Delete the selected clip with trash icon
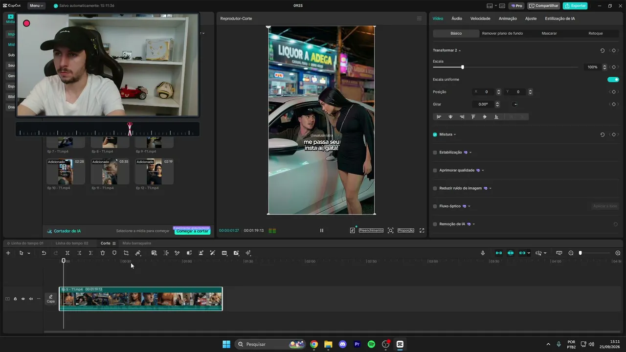The width and height of the screenshot is (626, 352). pos(103,253)
